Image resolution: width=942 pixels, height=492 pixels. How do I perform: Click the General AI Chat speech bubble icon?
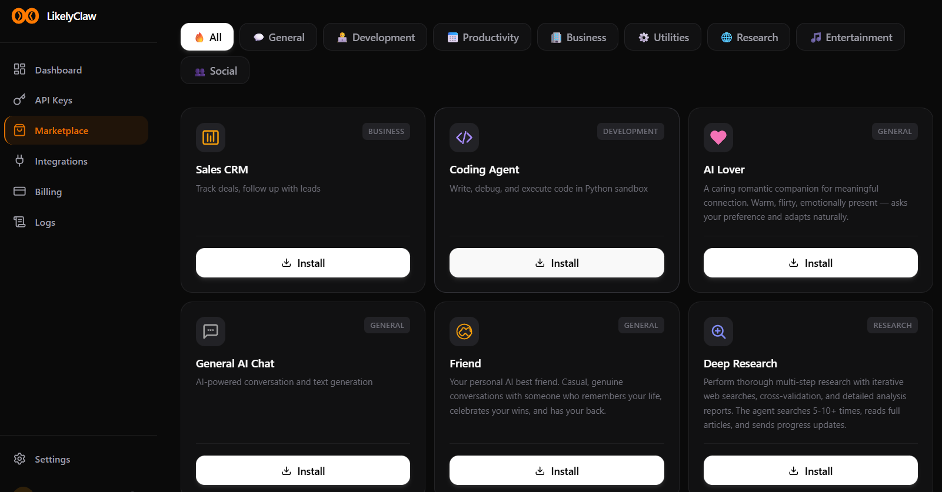click(210, 332)
